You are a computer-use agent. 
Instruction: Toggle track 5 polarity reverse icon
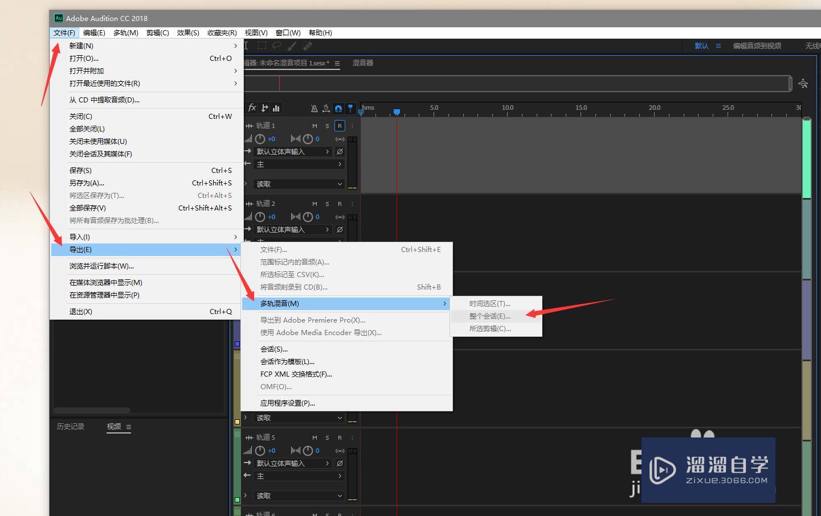pos(340,463)
